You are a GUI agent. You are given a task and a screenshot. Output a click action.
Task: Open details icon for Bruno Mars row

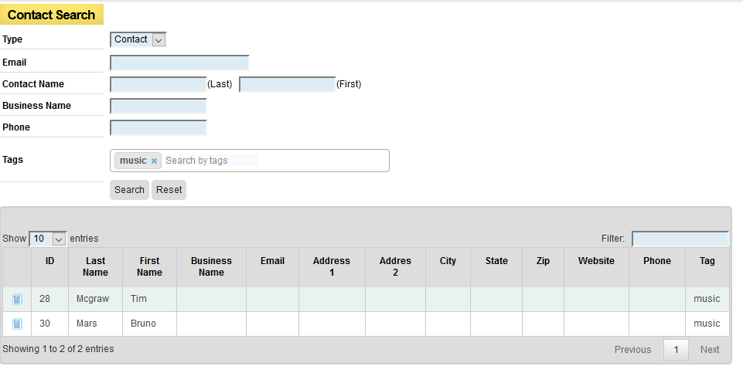click(17, 324)
